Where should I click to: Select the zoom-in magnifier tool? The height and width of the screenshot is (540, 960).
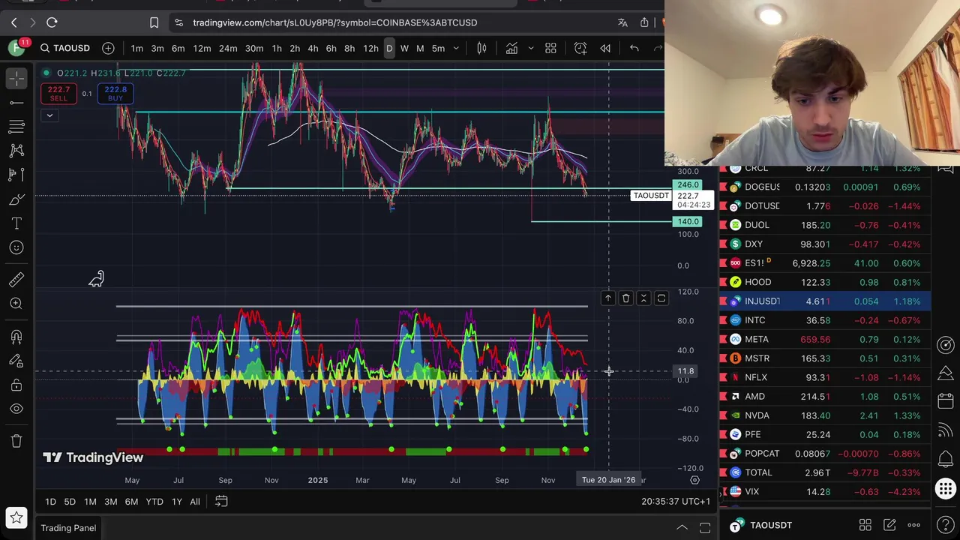pyautogui.click(x=16, y=304)
